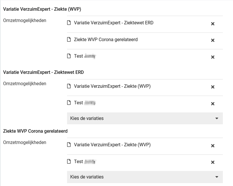The width and height of the screenshot is (233, 186).
Task: Delete Test entry under Ziekte (WVP) heading
Action: click(x=213, y=57)
